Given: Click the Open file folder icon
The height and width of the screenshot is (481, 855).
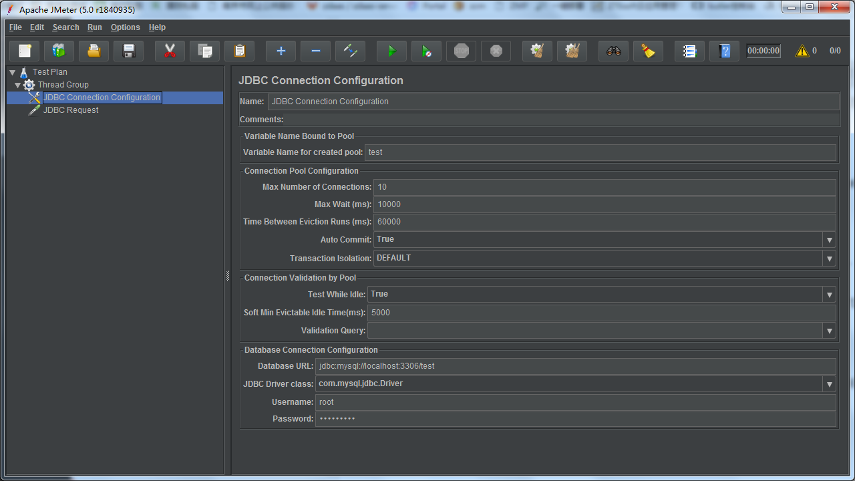Looking at the screenshot, I should [x=94, y=51].
